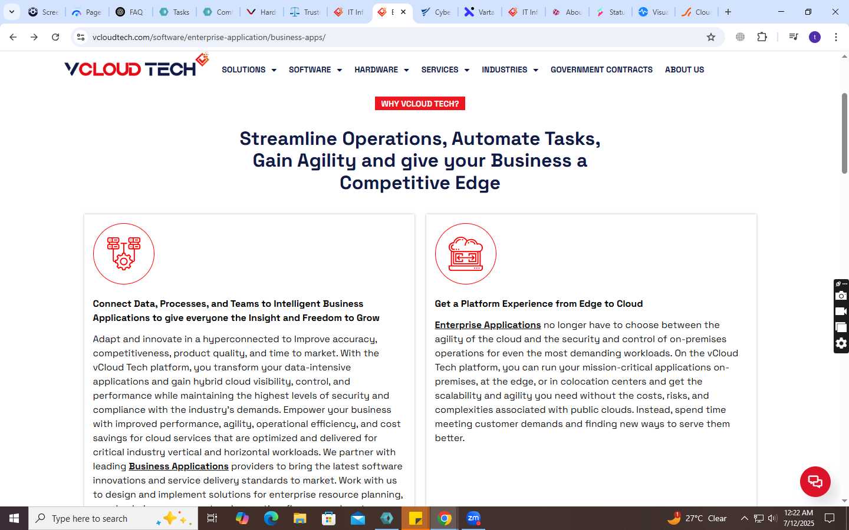Click the address bar URL
The image size is (849, 530).
click(x=209, y=37)
